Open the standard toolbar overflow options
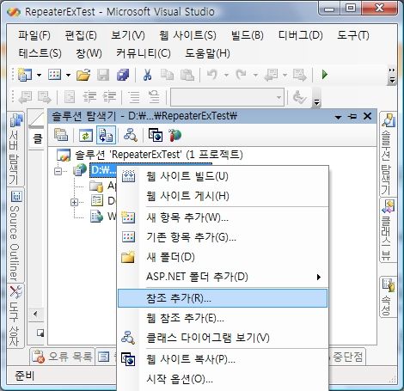The height and width of the screenshot is (391, 404). (x=392, y=76)
